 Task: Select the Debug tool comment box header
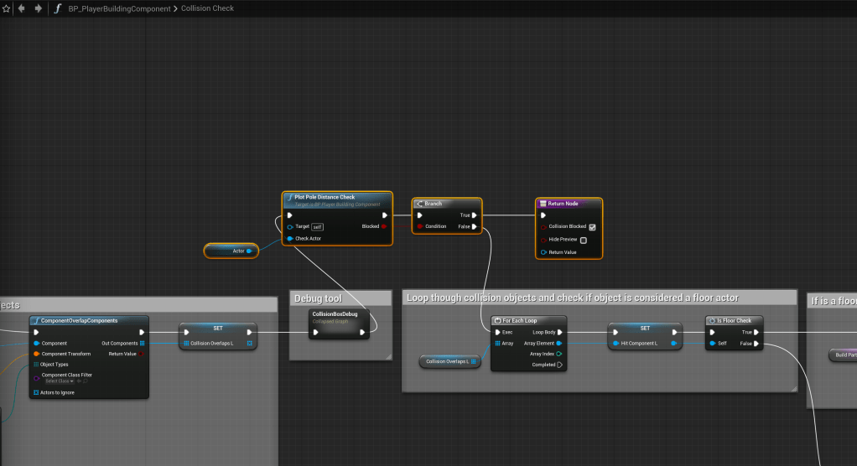(x=340, y=299)
